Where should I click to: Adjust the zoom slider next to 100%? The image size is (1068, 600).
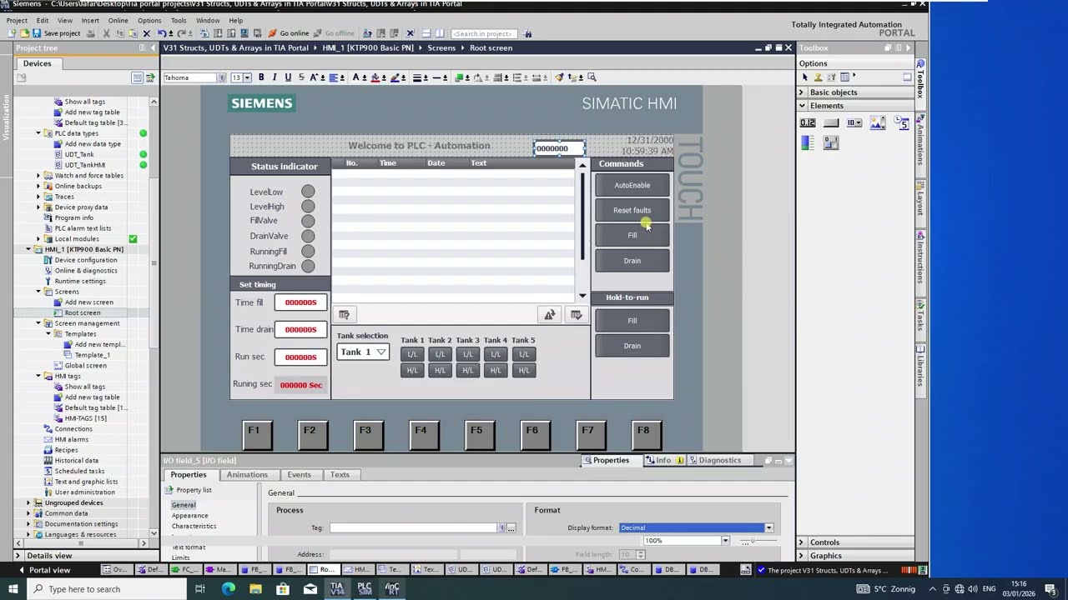(753, 541)
